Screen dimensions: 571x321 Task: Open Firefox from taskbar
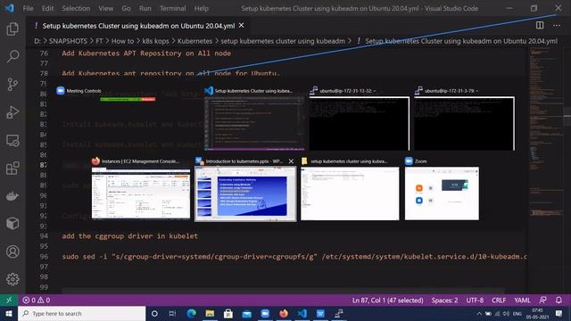pyautogui.click(x=284, y=313)
